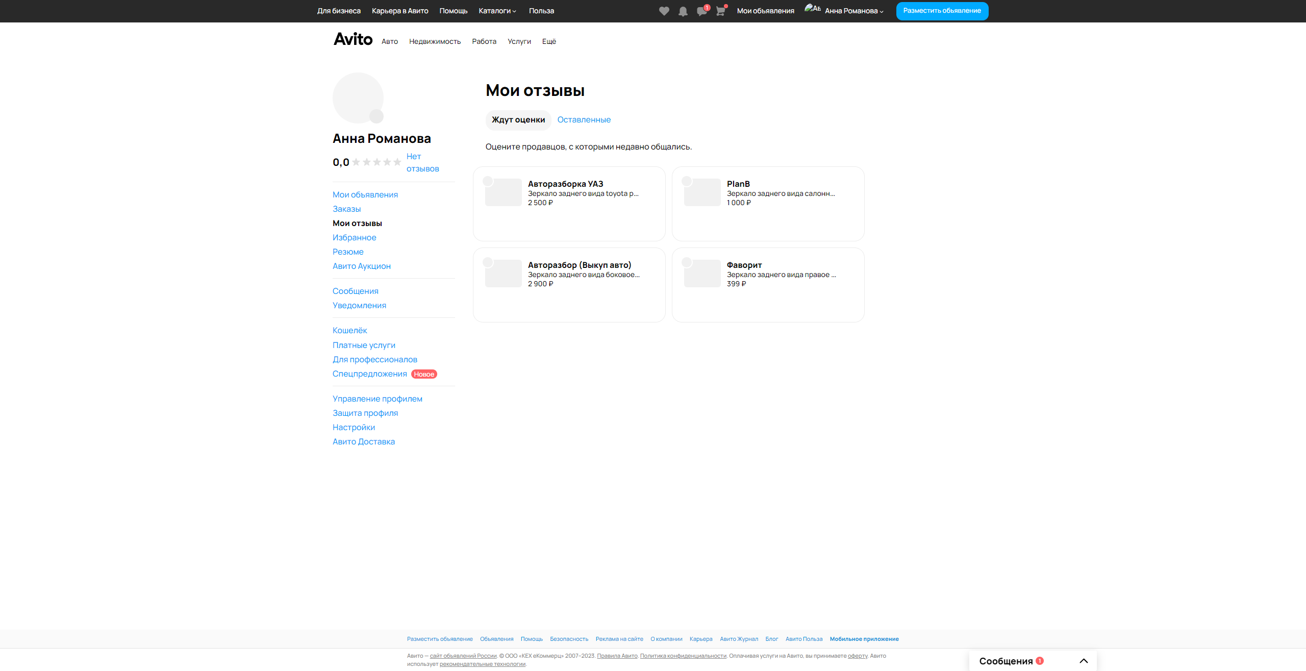Screen dimensions: 1306x671
Task: Open favorites heart icon in header
Action: coord(664,11)
